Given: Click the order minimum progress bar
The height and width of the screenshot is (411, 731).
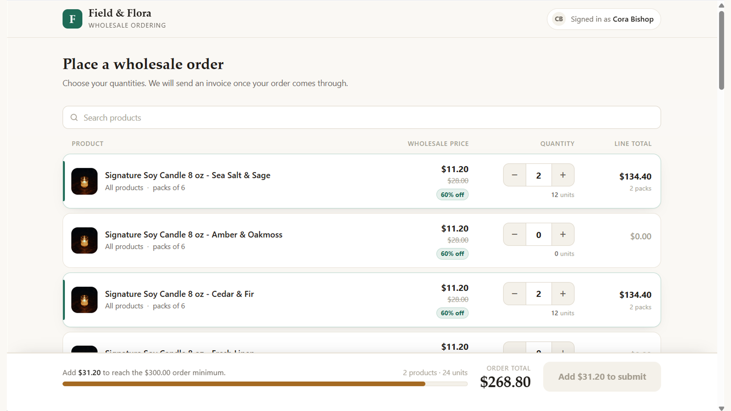Looking at the screenshot, I should (x=265, y=384).
